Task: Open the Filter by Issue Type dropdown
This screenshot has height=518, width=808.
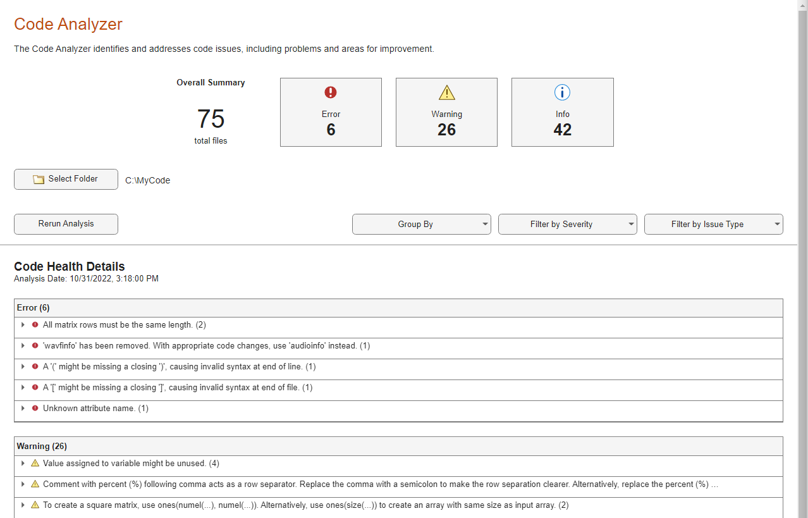Action: point(713,225)
